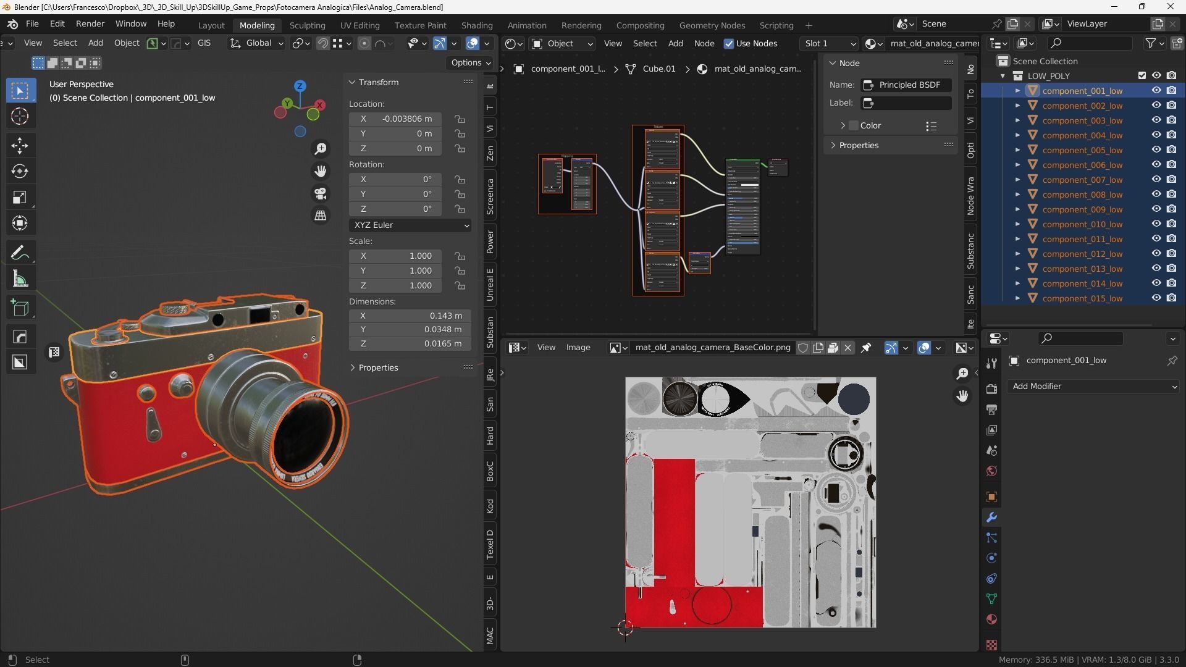The height and width of the screenshot is (667, 1186).
Task: Open the Modifiers wrench properties tab
Action: coord(991,518)
